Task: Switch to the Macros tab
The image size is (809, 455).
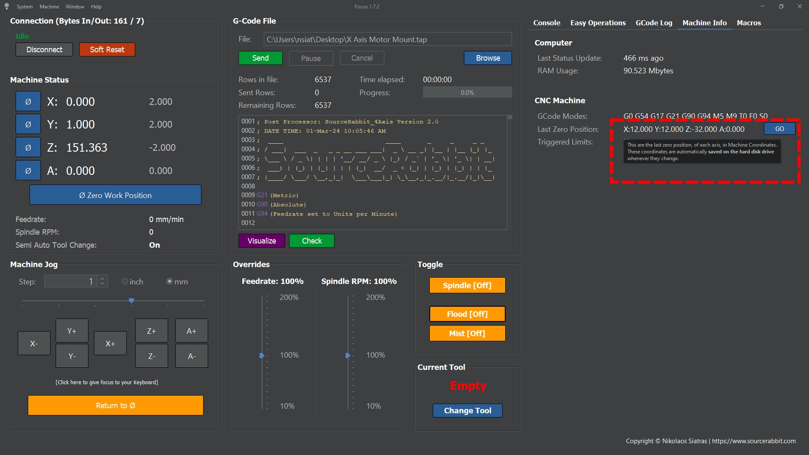Action: [748, 23]
